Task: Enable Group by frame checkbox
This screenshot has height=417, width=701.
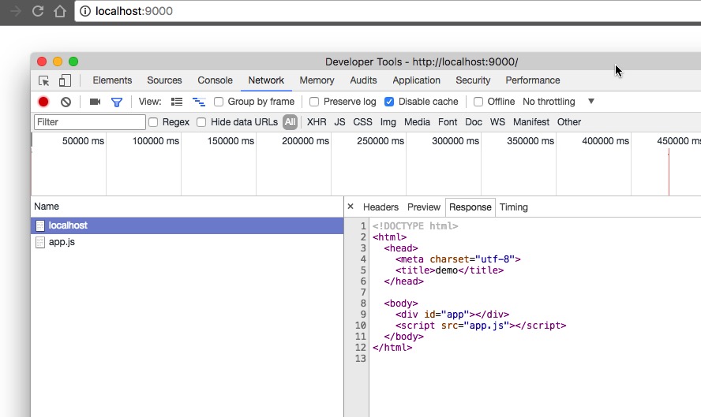Action: click(219, 102)
